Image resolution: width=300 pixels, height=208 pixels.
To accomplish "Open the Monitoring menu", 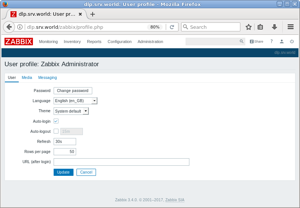I will click(48, 42).
